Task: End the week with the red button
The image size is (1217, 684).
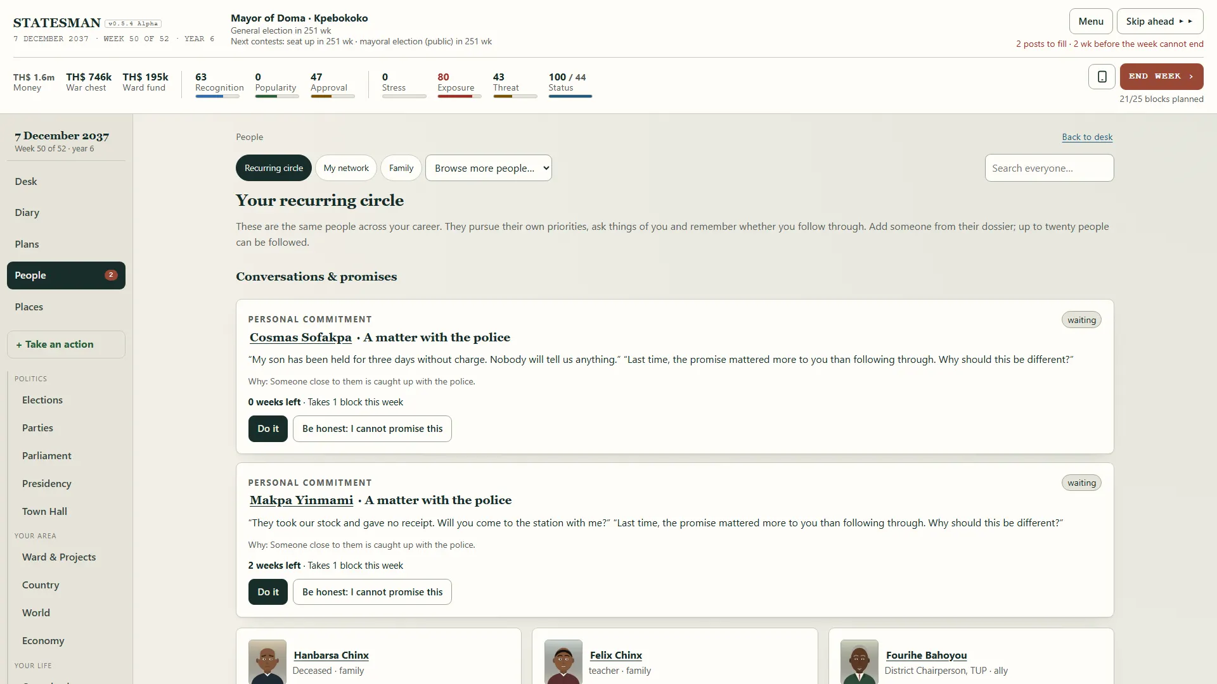Action: coord(1161,77)
